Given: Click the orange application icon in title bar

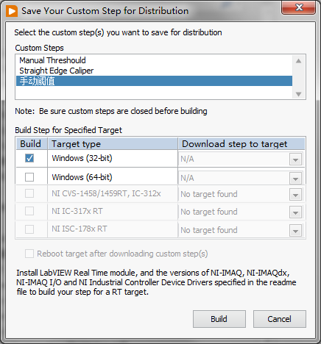Looking at the screenshot, I should [12, 11].
